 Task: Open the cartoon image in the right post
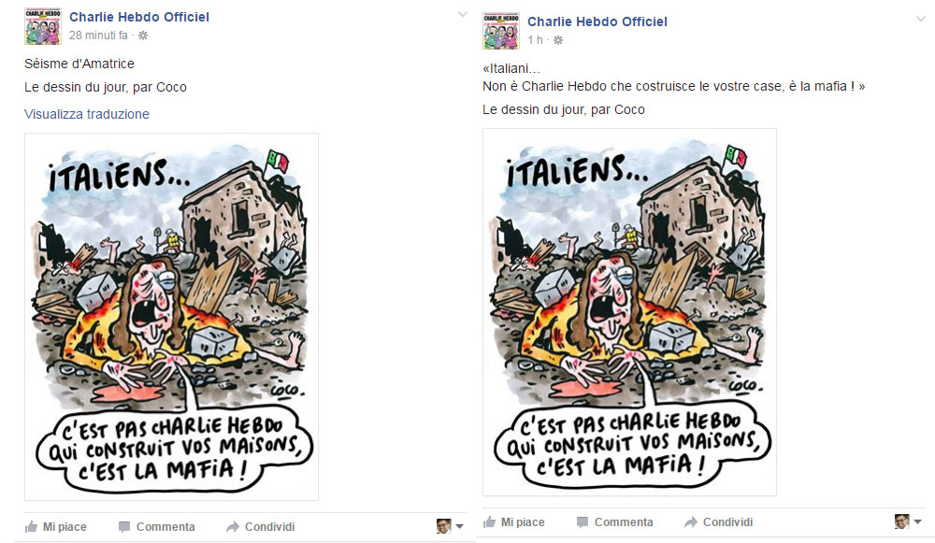(629, 312)
